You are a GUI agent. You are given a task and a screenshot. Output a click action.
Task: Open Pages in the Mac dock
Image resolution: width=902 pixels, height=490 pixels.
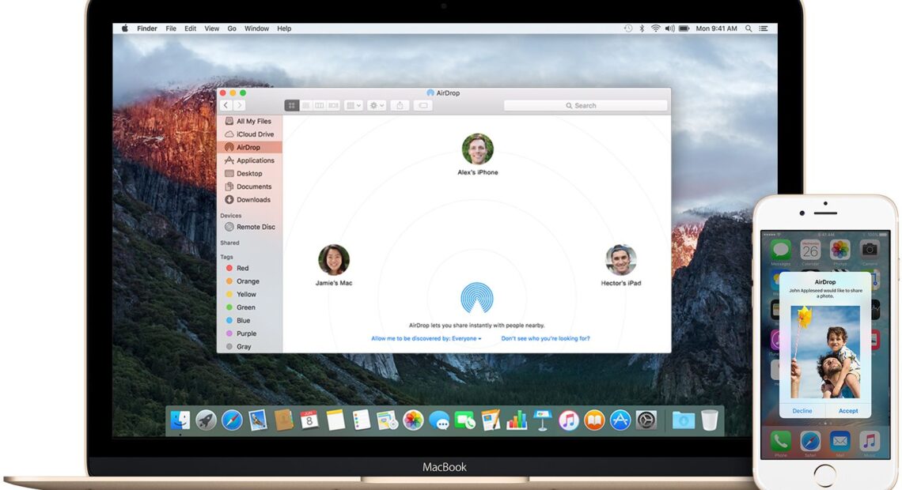491,420
